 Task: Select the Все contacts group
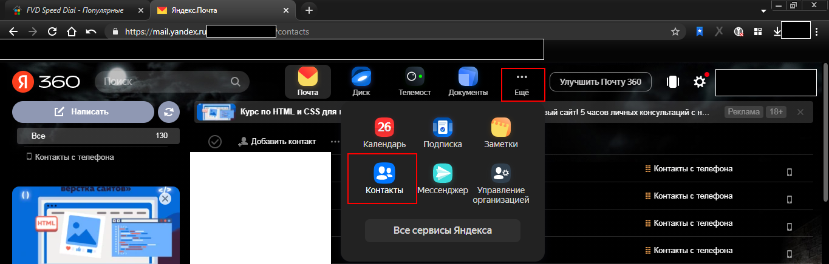coord(98,136)
